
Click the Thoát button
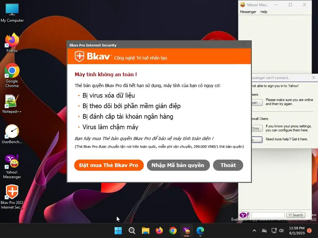point(228,165)
